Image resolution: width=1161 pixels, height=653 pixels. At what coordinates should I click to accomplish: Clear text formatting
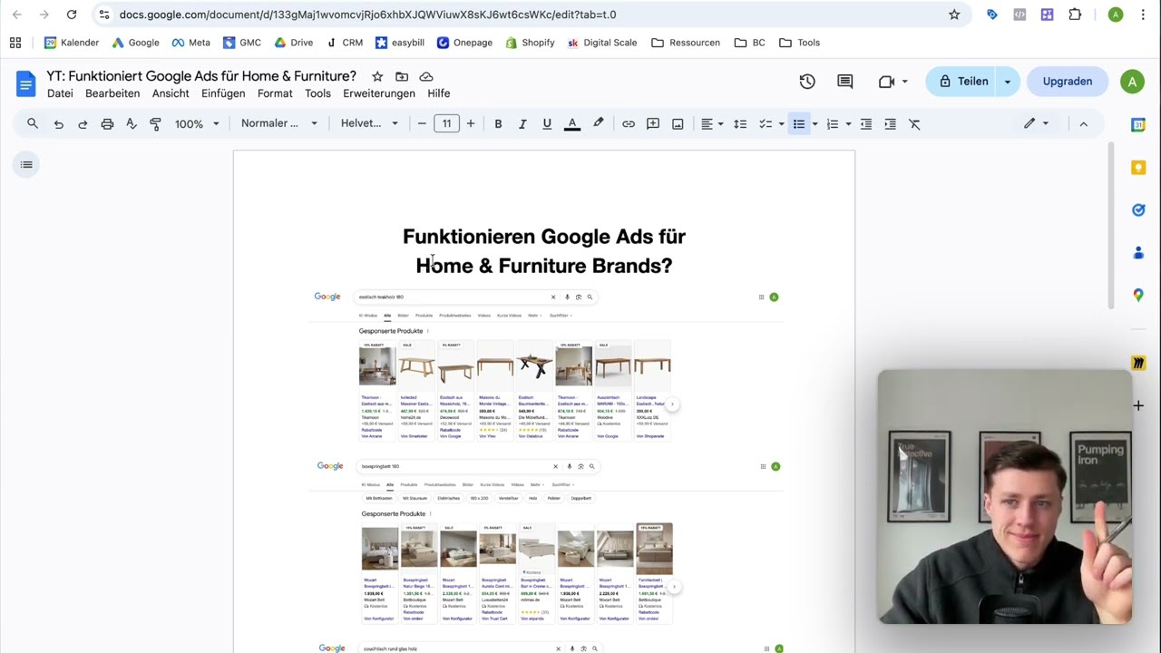(914, 123)
